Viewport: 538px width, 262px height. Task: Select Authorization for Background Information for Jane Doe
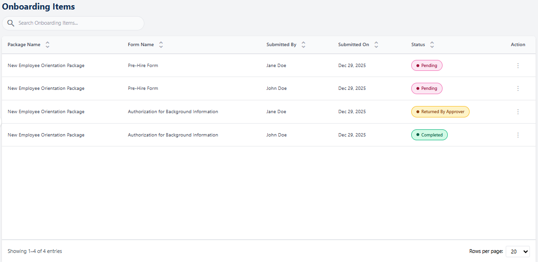[x=173, y=112]
